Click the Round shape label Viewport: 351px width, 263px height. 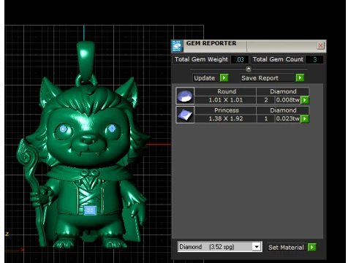227,91
